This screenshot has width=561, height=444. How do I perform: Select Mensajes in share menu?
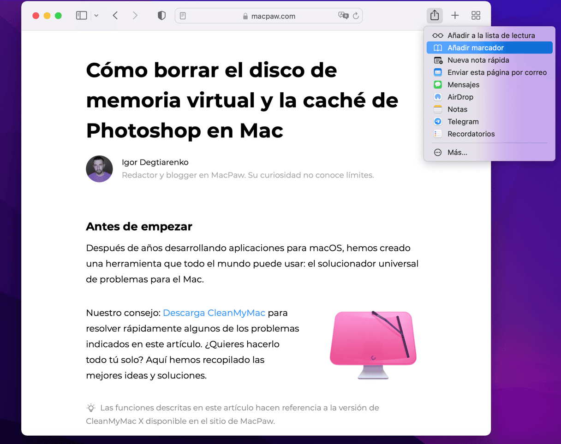tap(489, 85)
